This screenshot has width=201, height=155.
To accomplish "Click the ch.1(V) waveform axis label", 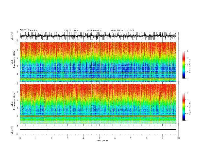I will (x=12, y=36).
